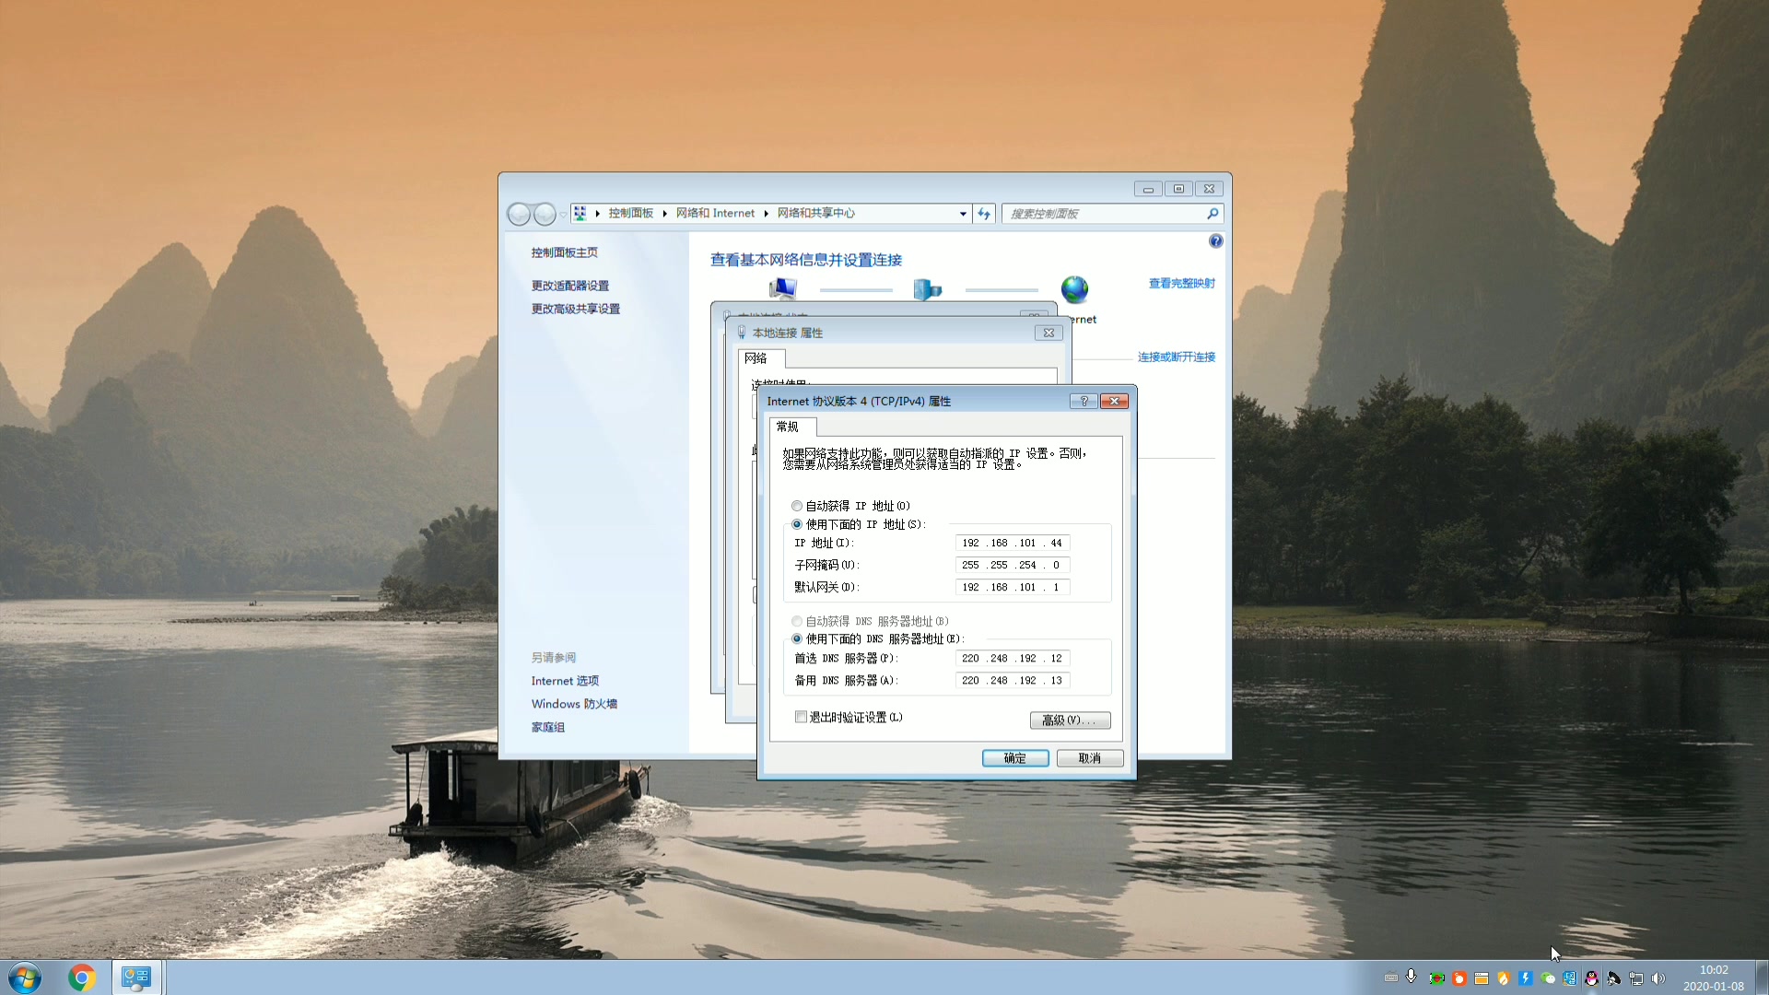Image resolution: width=1769 pixels, height=995 pixels.
Task: Open Google Chrome from the taskbar
Action: point(82,977)
